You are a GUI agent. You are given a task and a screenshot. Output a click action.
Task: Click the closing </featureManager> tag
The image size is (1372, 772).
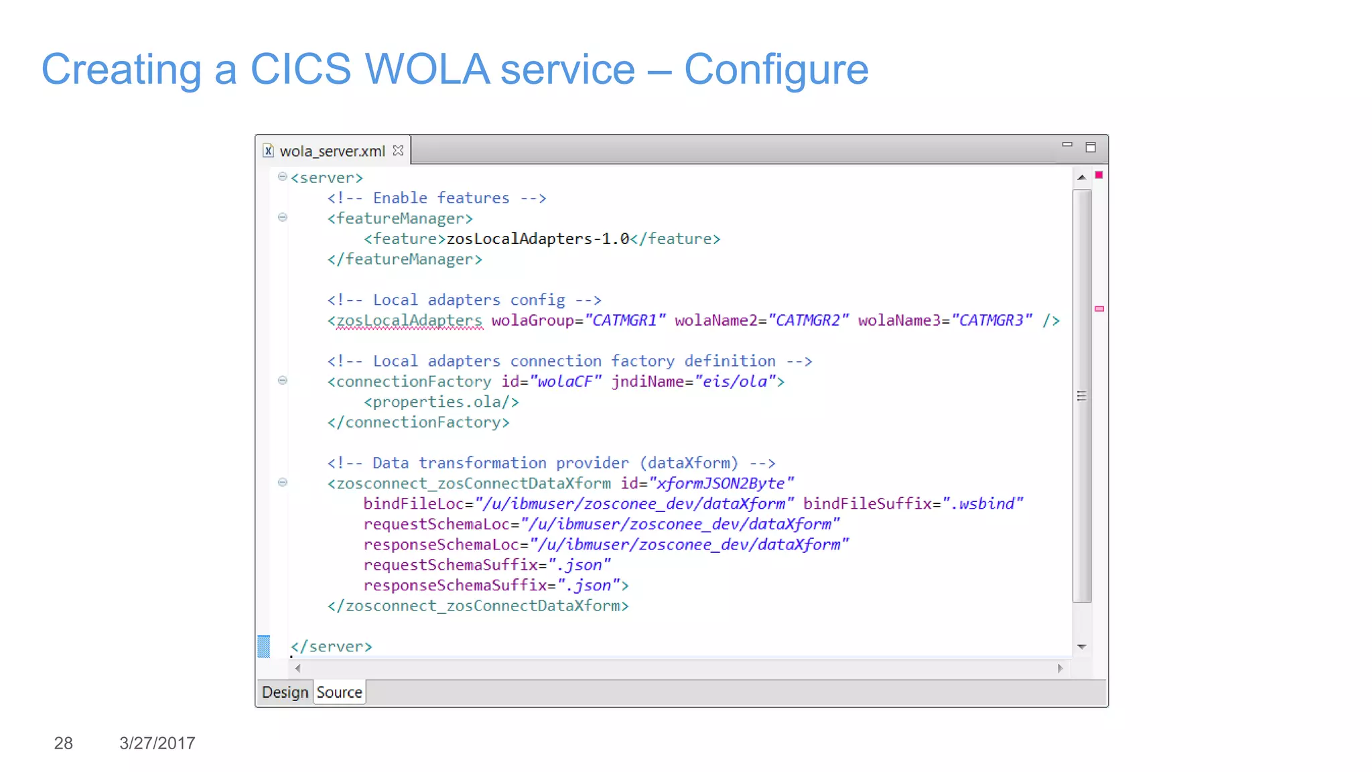[x=405, y=259]
